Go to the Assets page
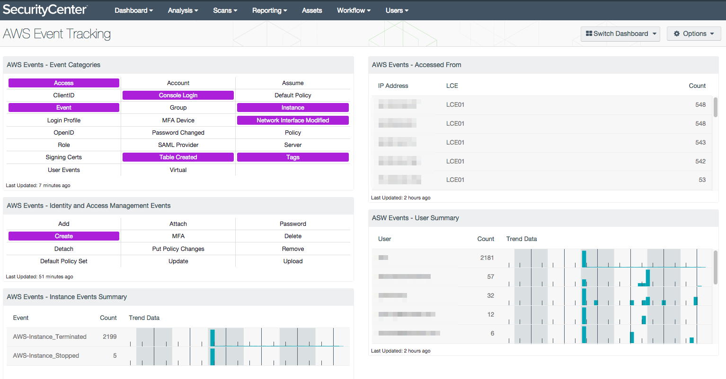This screenshot has height=379, width=726. pyautogui.click(x=312, y=10)
